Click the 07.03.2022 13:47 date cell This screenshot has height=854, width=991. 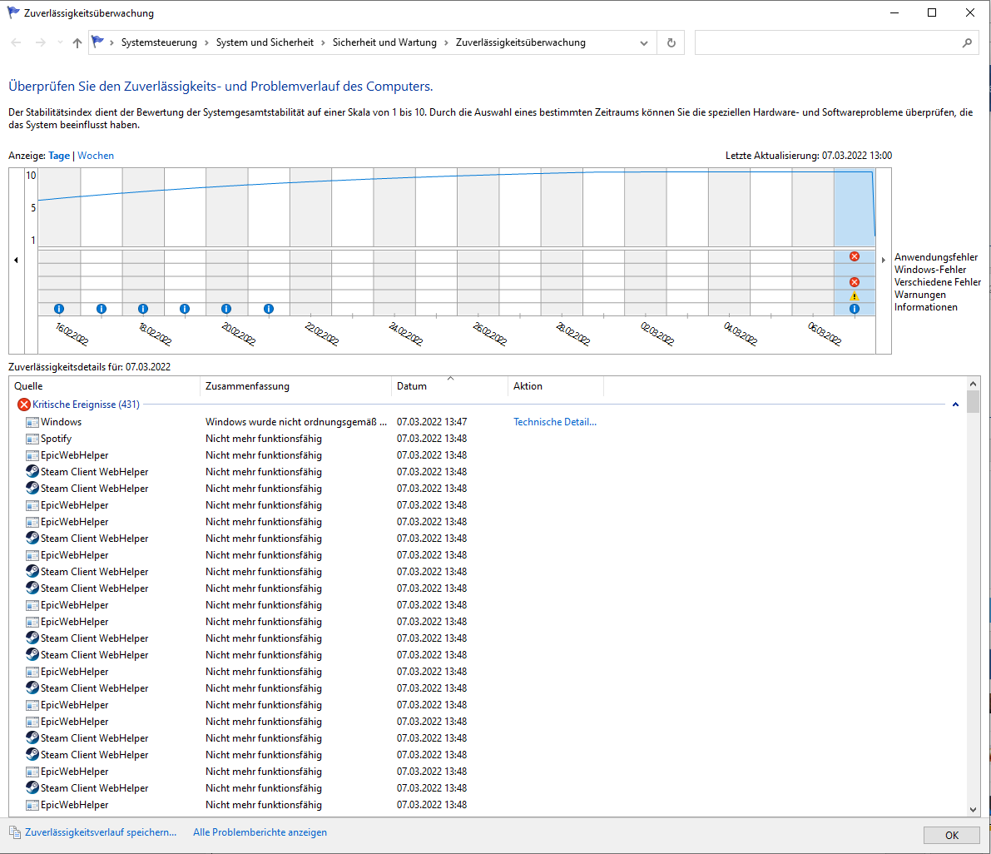(x=432, y=422)
